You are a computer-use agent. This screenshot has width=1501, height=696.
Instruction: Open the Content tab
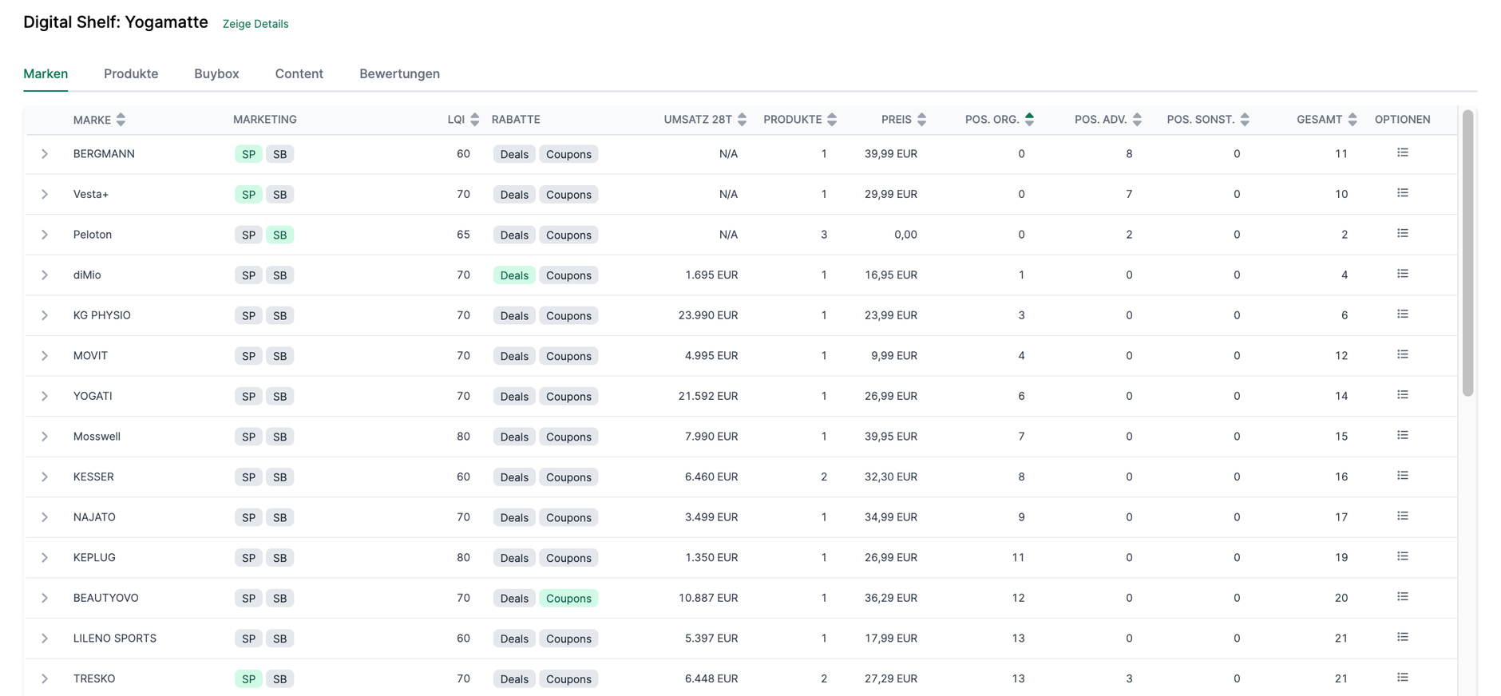click(x=299, y=73)
